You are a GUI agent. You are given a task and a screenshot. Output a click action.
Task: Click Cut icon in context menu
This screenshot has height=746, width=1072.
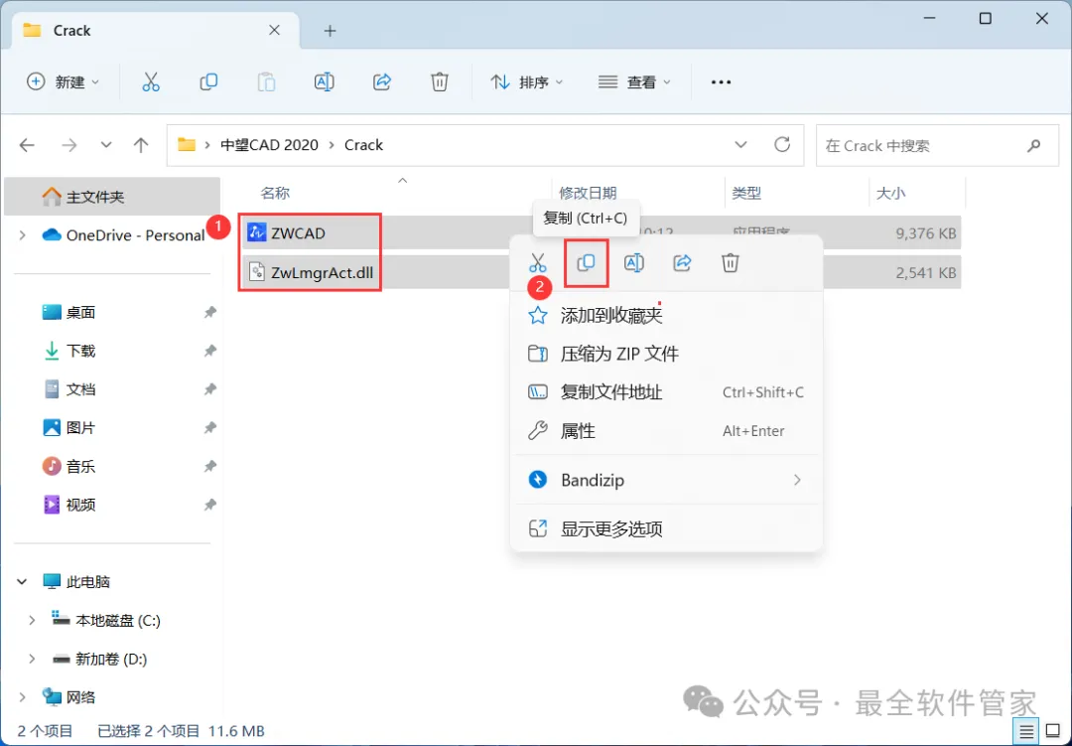point(538,263)
